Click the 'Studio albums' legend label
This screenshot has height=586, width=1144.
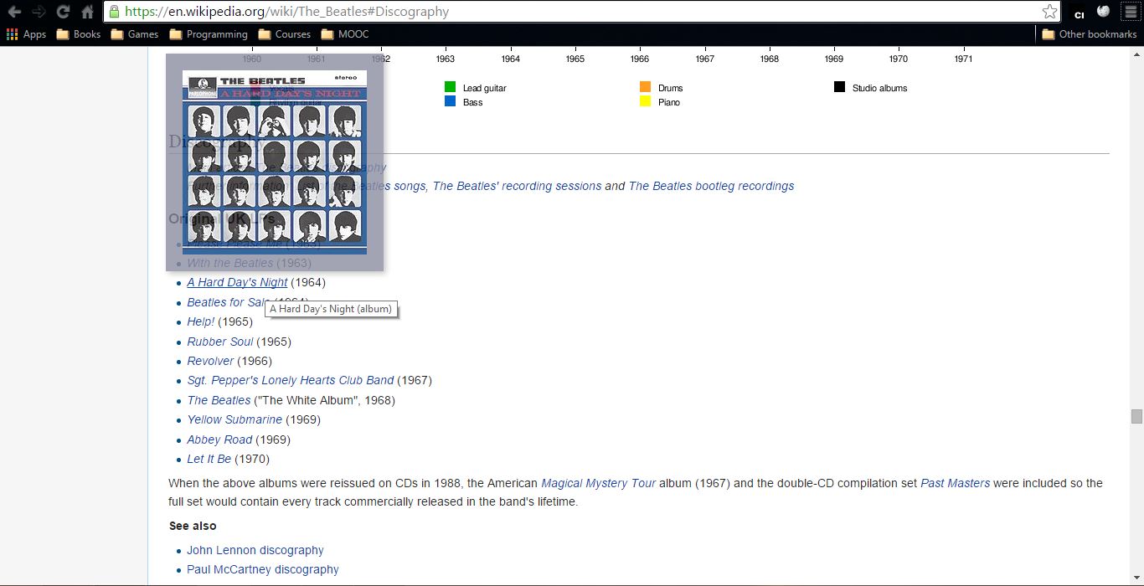(879, 88)
